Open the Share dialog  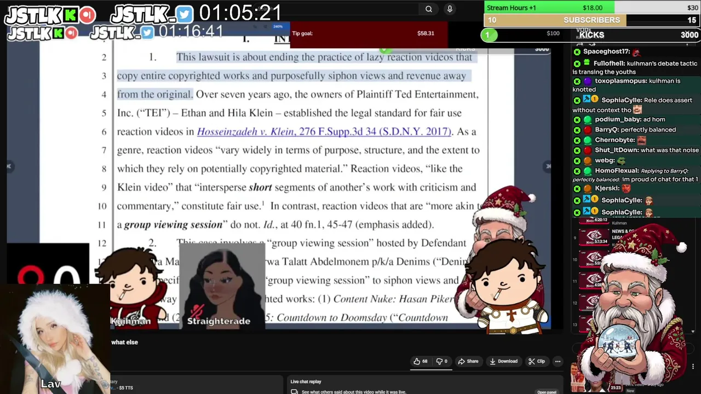pos(468,361)
